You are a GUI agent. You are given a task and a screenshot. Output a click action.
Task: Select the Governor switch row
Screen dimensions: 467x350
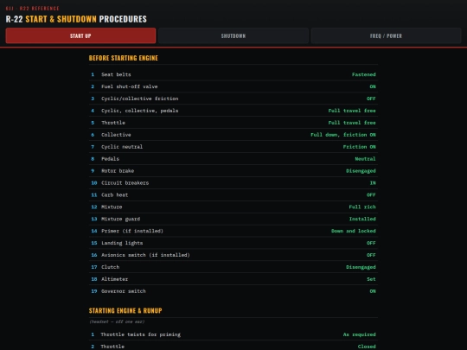233,291
